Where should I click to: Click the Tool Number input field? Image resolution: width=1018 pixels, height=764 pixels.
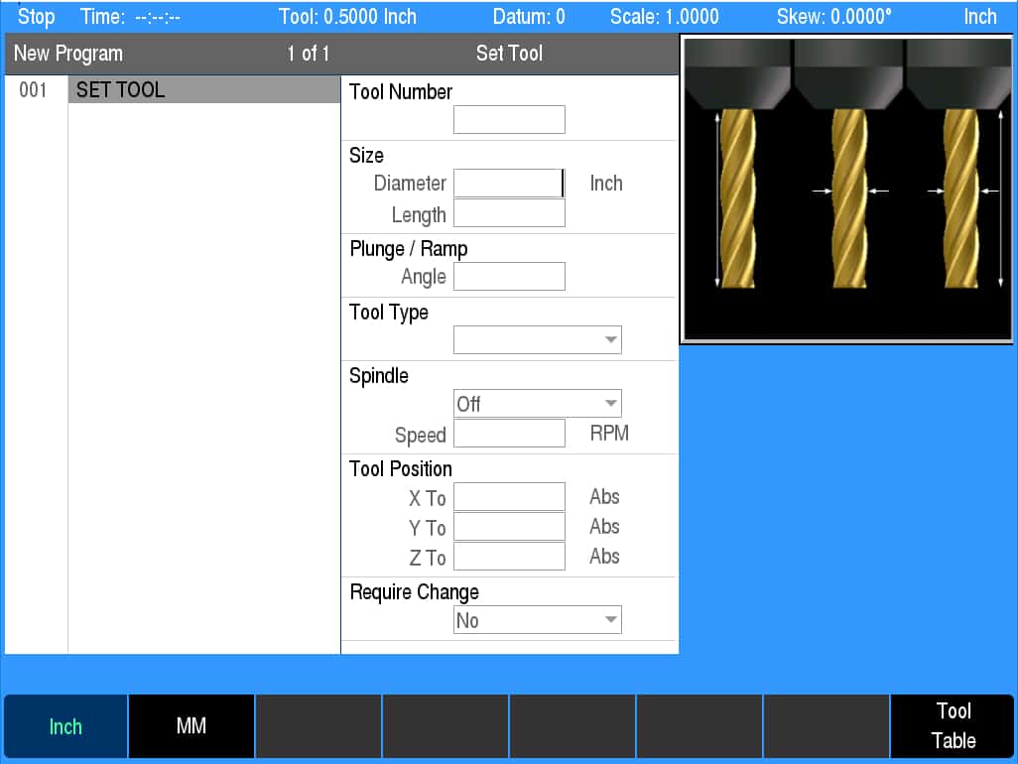click(509, 119)
